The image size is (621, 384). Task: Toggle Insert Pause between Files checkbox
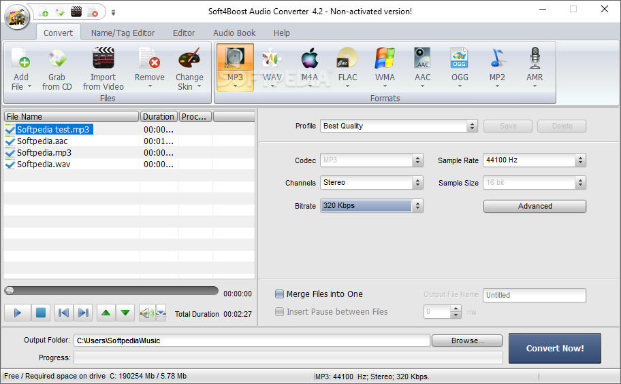279,312
